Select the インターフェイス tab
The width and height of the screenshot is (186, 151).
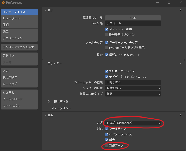click(19, 12)
